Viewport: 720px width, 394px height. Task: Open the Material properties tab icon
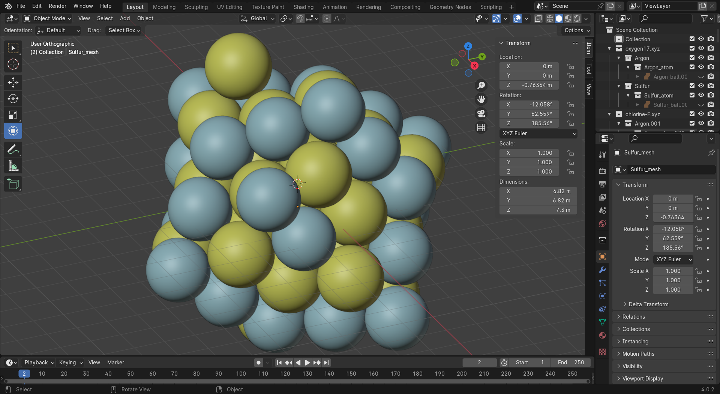[x=602, y=335]
